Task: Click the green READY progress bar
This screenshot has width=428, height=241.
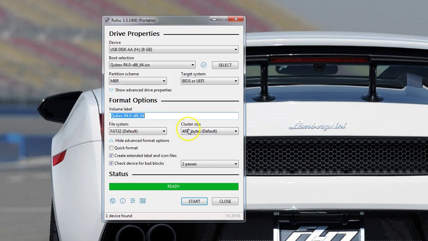Action: click(x=174, y=186)
